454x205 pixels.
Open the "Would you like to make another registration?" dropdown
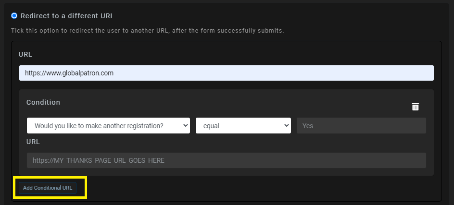[x=108, y=125]
